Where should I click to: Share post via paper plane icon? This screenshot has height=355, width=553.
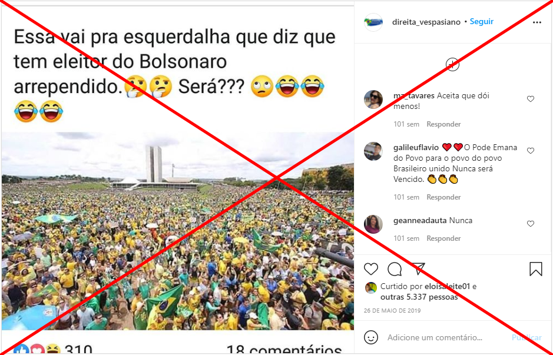tap(418, 268)
